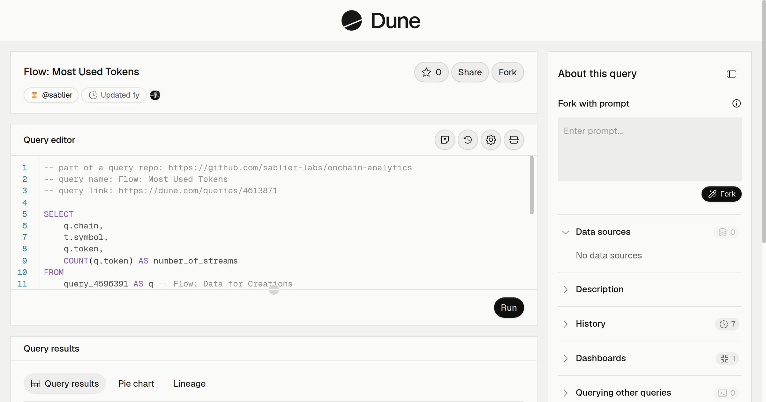766x402 pixels.
Task: Click the black Fork with prompt button
Action: [x=721, y=194]
